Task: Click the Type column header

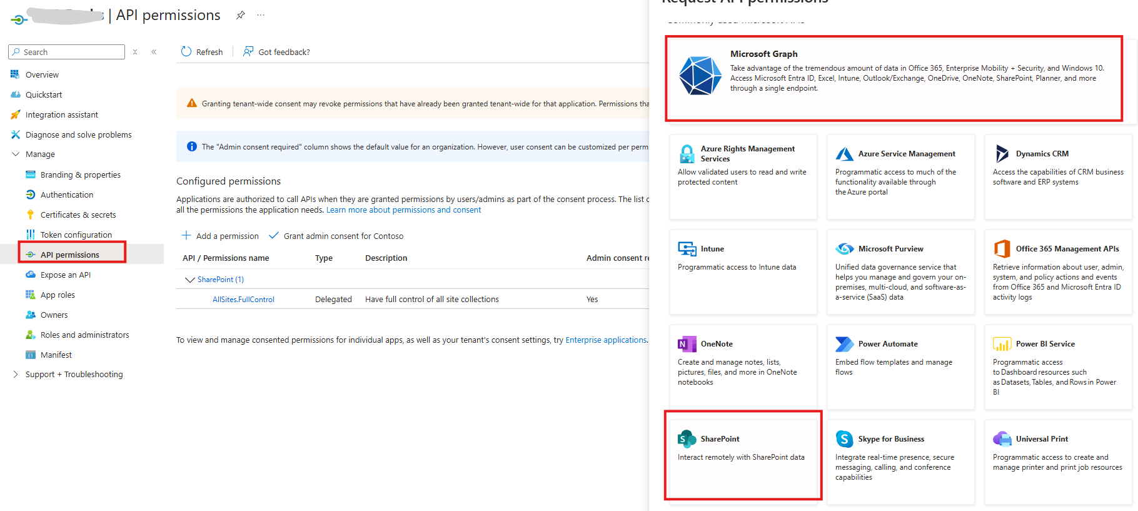Action: pyautogui.click(x=324, y=258)
